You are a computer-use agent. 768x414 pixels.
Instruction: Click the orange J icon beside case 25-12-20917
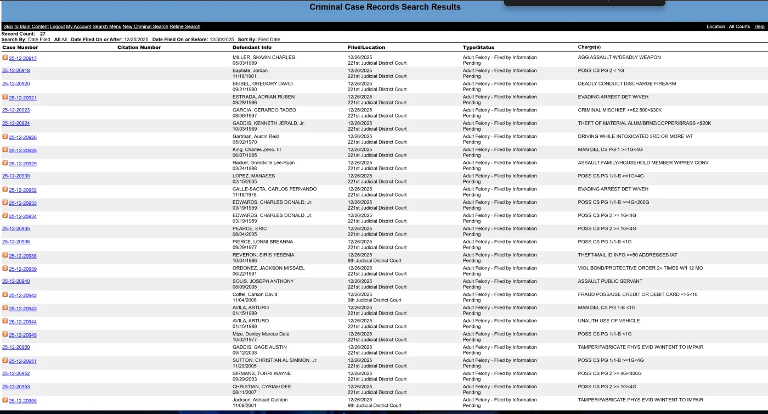(x=5, y=58)
